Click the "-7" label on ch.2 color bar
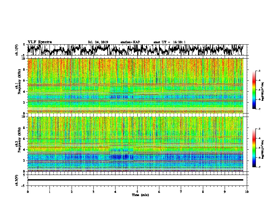Screen dimensions: 278x215 click(259, 167)
